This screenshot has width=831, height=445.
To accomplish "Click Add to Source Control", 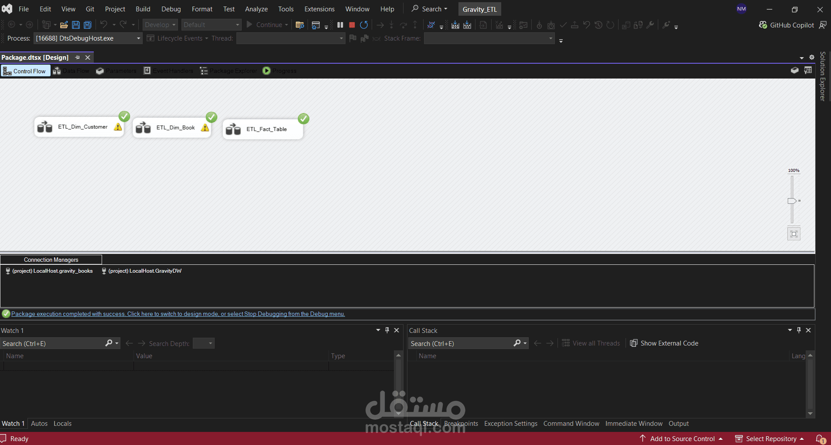I will coord(682,438).
